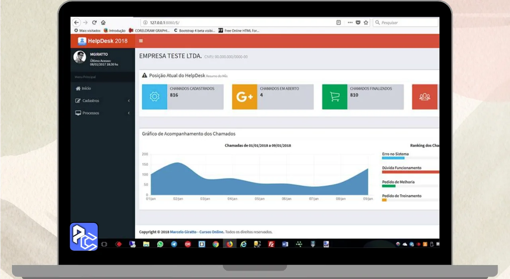Toggle reader view in the address bar

coord(339,23)
